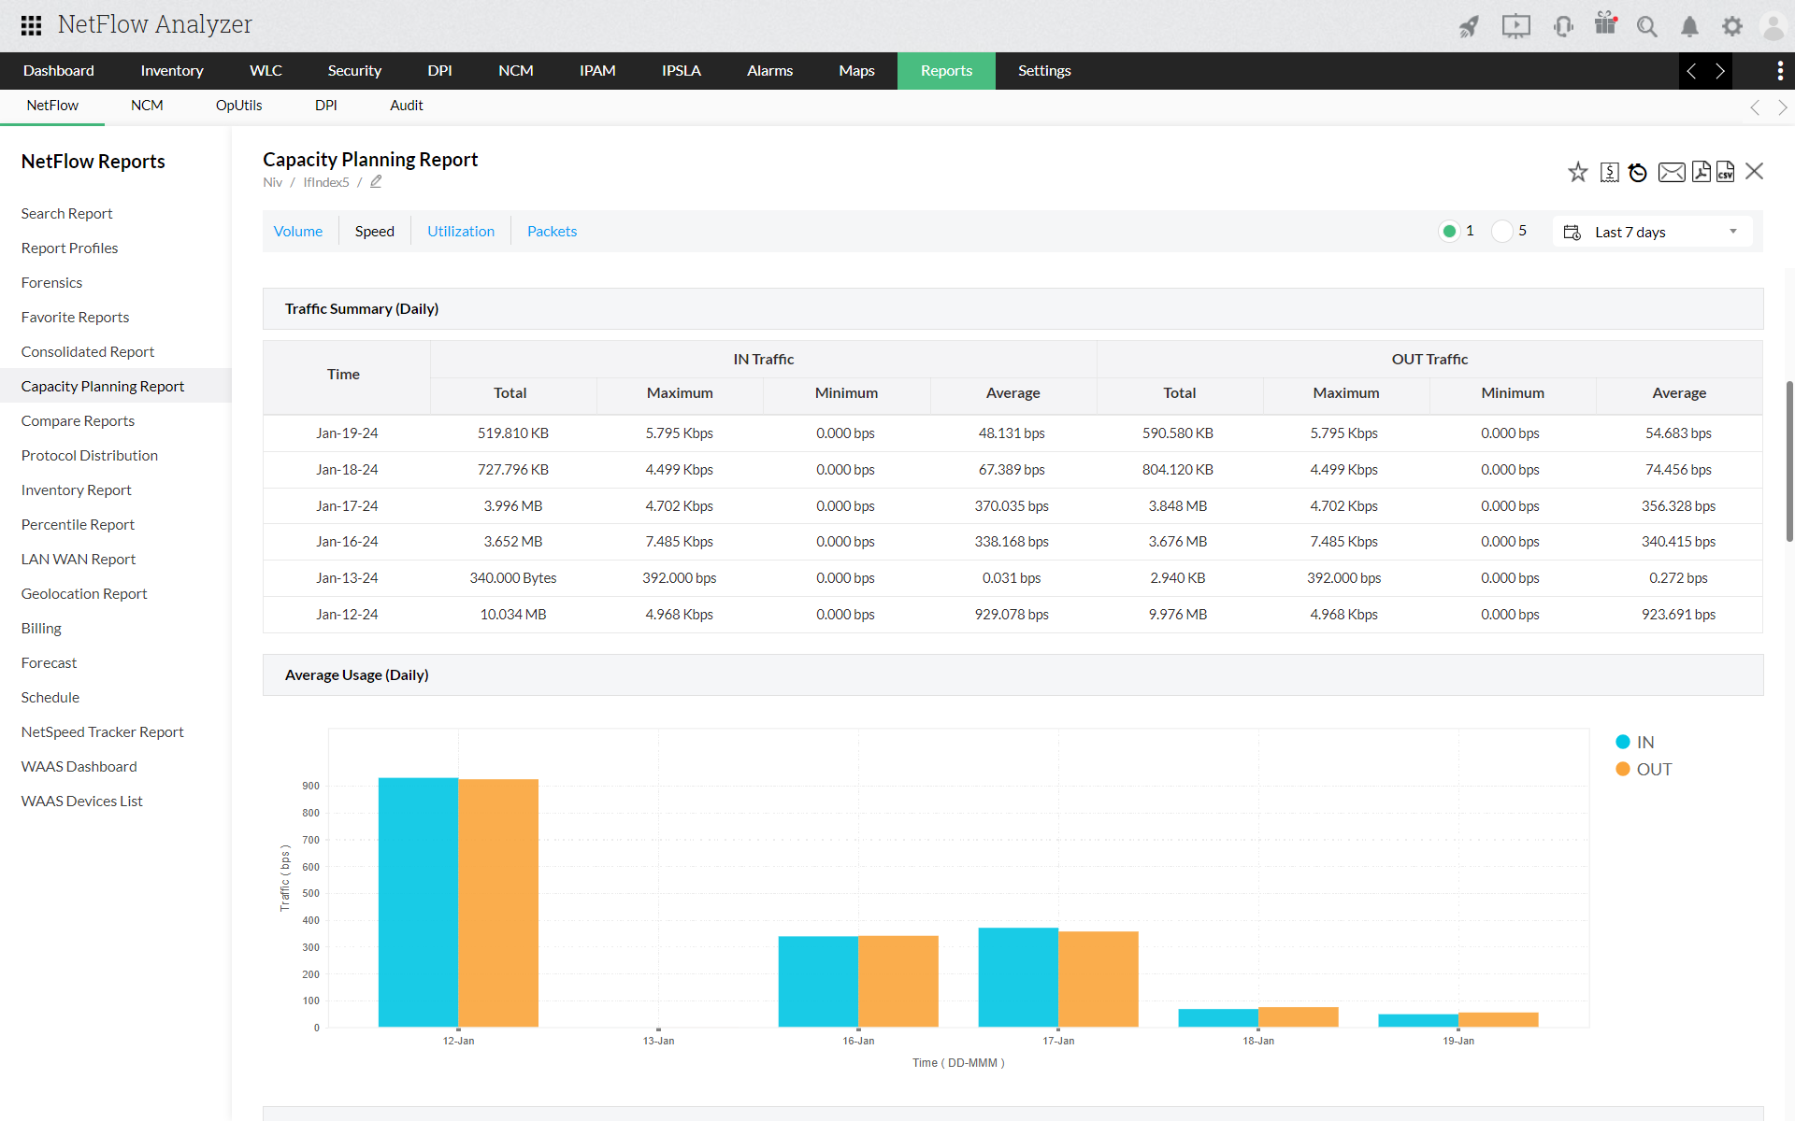Open the Forecast report

49,662
